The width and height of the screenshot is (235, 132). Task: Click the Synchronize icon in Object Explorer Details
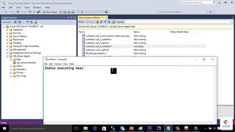click(101, 22)
